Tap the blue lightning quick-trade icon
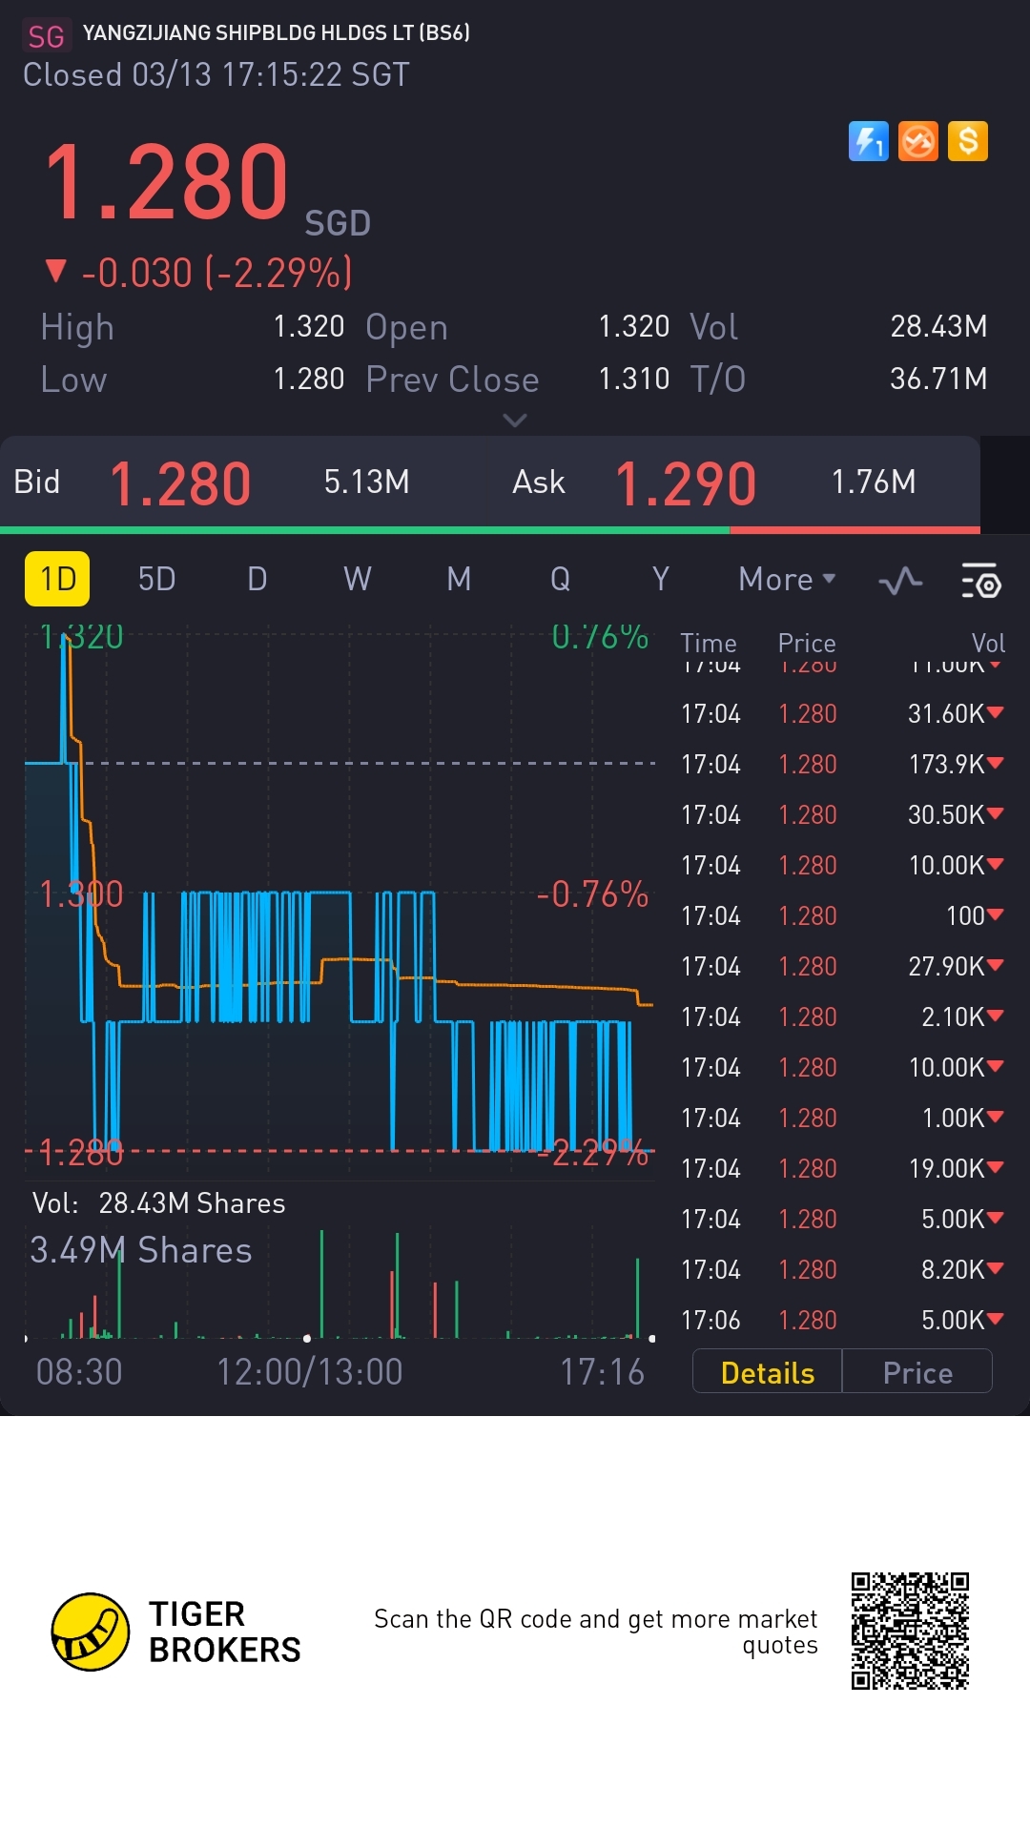 pos(868,142)
